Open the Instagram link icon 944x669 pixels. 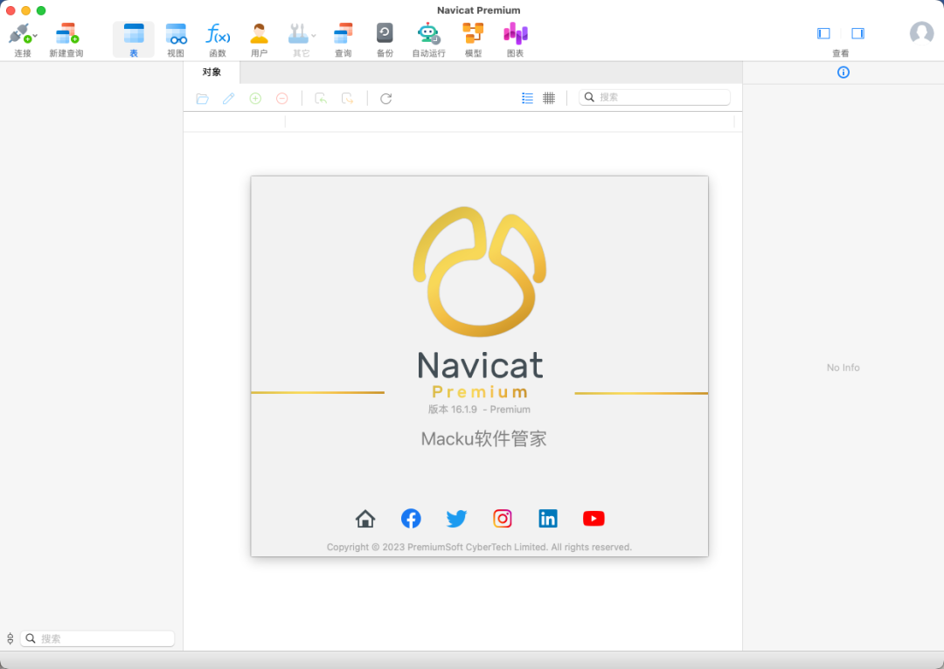(503, 519)
